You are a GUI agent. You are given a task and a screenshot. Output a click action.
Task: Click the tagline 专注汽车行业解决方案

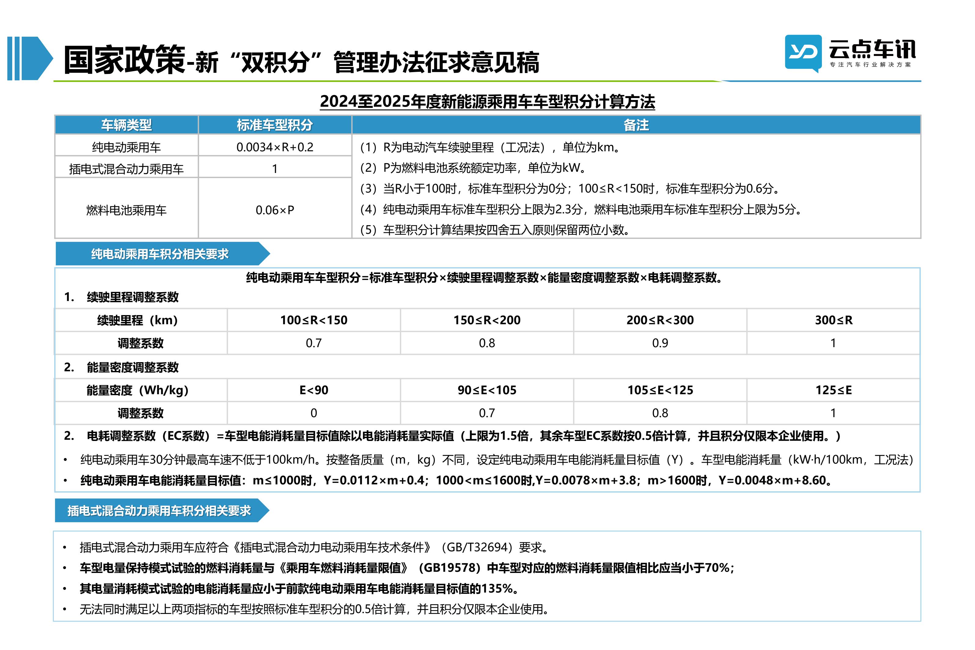point(870,65)
